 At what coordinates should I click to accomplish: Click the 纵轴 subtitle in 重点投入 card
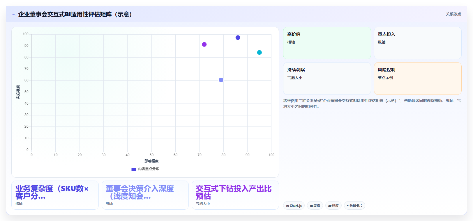[x=382, y=42]
